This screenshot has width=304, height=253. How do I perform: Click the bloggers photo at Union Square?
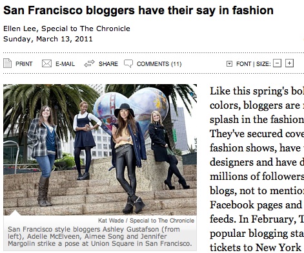[x=100, y=149]
